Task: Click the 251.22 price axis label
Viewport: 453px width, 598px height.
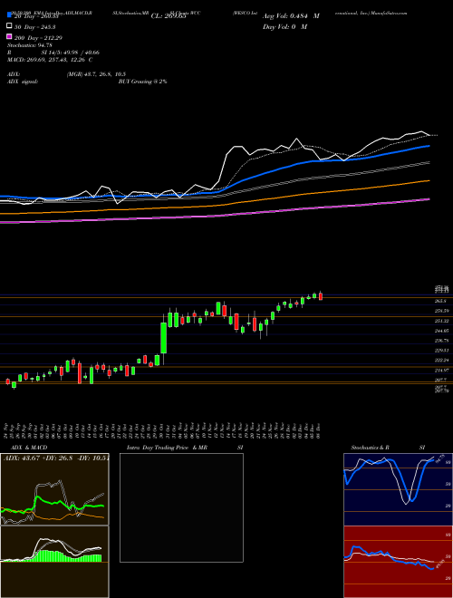Action: pyautogui.click(x=442, y=321)
